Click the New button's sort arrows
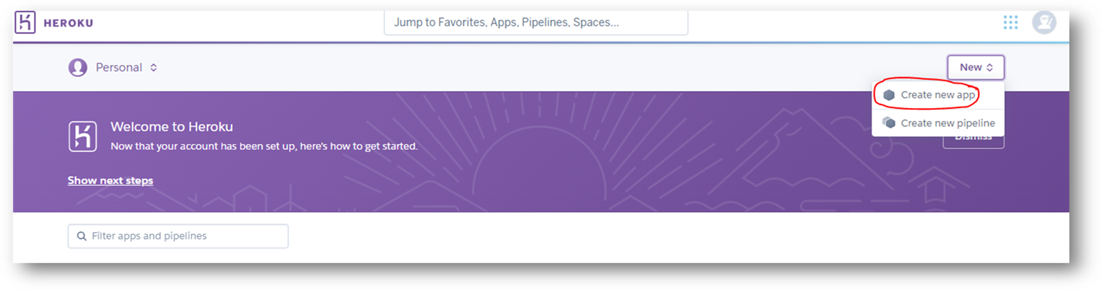 [x=990, y=67]
